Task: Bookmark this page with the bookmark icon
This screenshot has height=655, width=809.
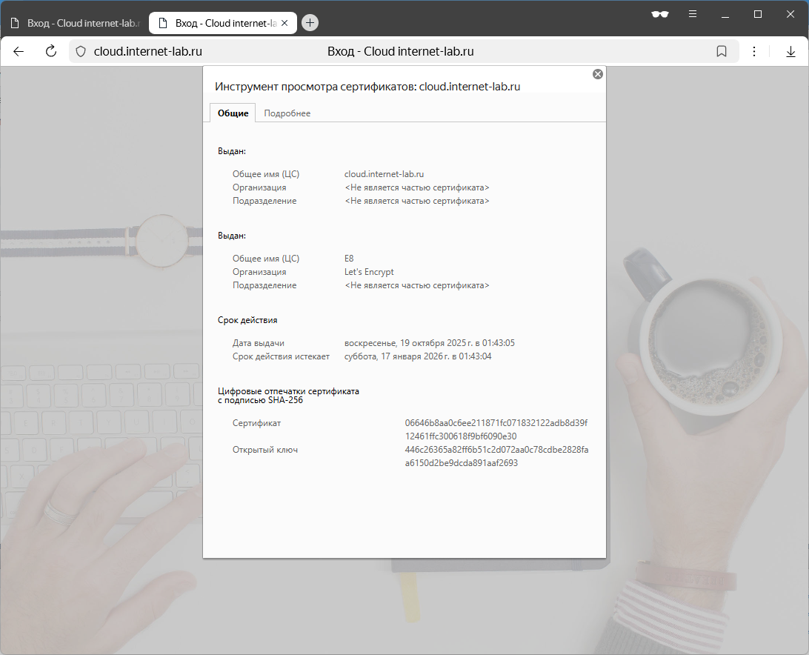Action: click(721, 51)
